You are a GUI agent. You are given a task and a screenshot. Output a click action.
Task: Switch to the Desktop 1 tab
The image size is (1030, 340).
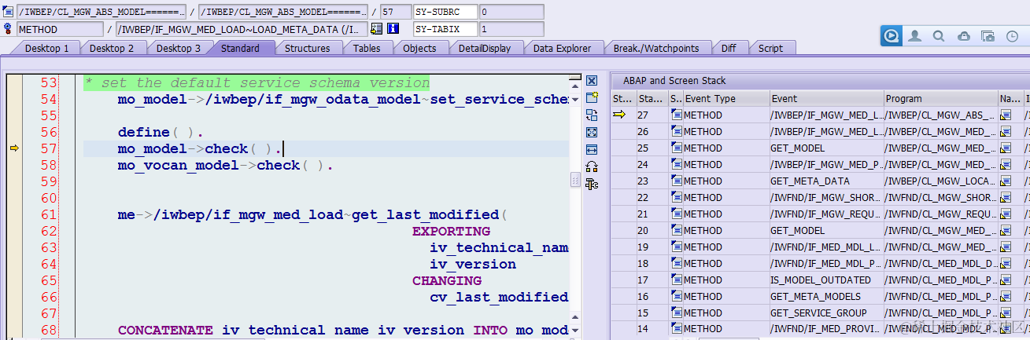coord(47,48)
